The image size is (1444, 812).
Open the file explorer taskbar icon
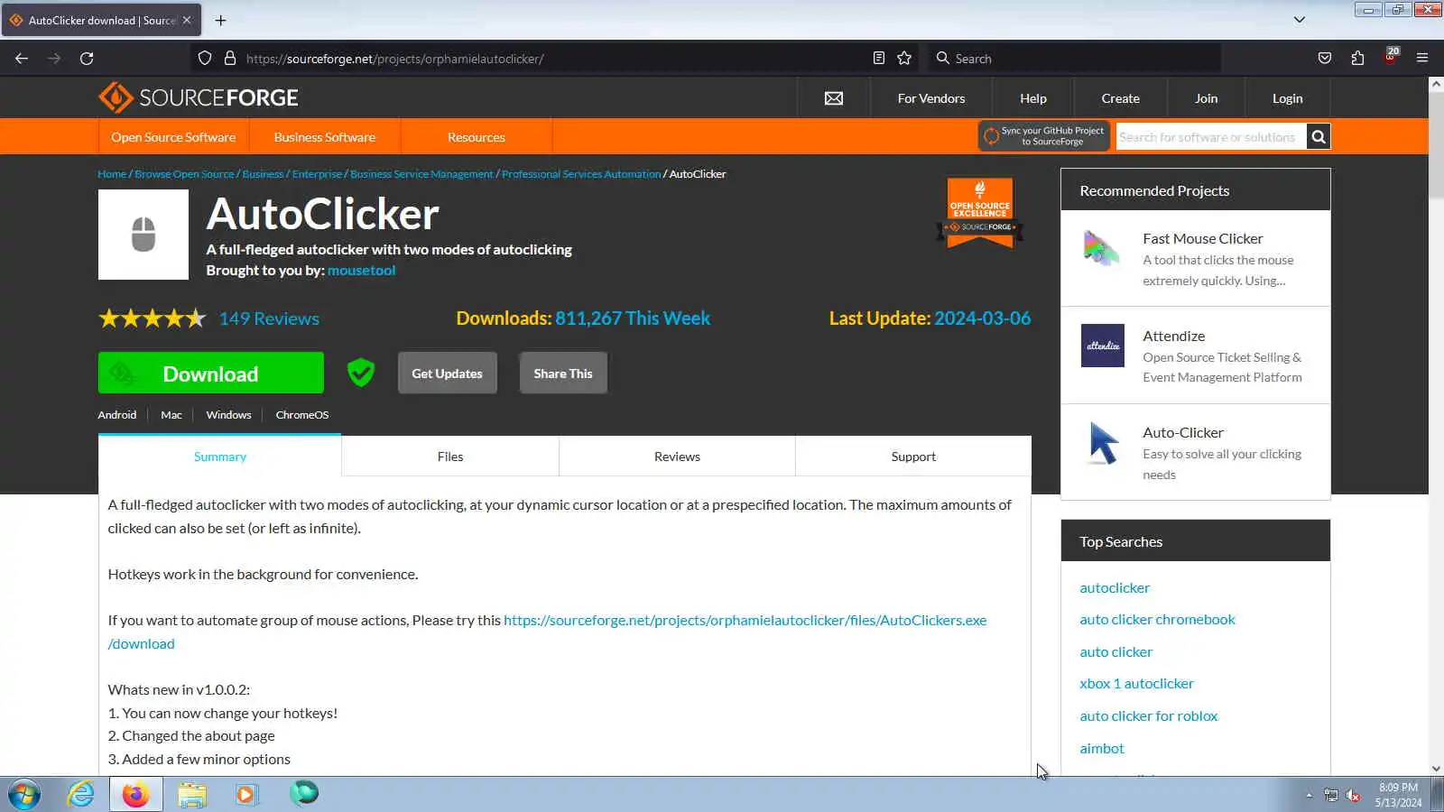[x=191, y=794]
